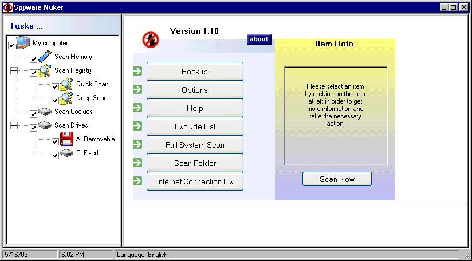Viewport: 472px width, 261px height.
Task: Toggle the Scan Registry checkbox
Action: pos(33,73)
